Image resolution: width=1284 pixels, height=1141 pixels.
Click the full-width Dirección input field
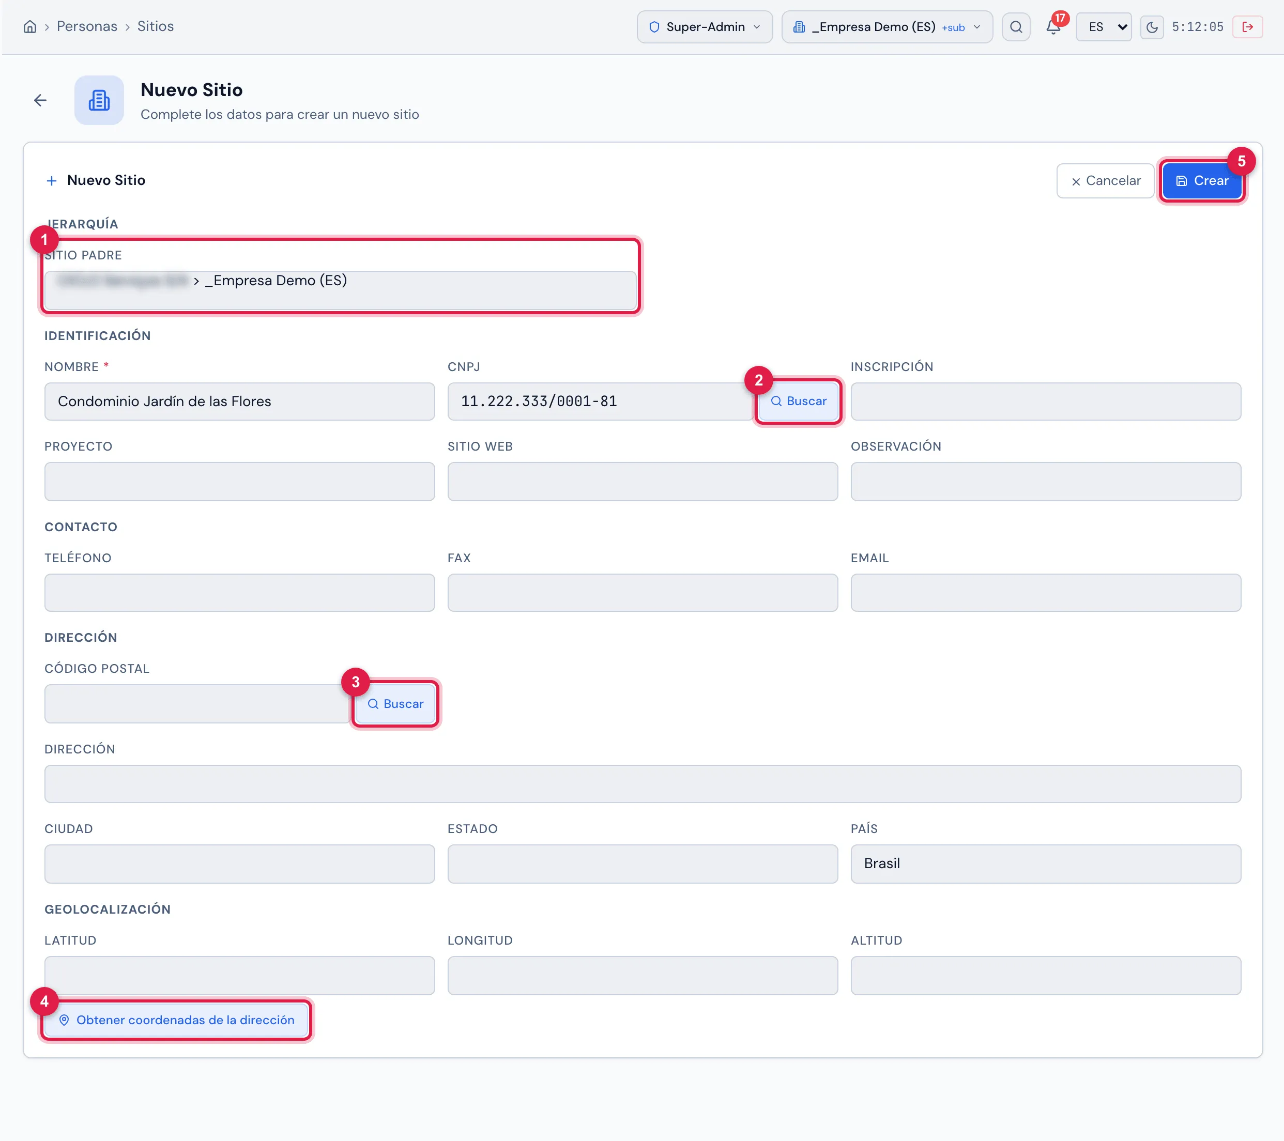click(x=643, y=784)
